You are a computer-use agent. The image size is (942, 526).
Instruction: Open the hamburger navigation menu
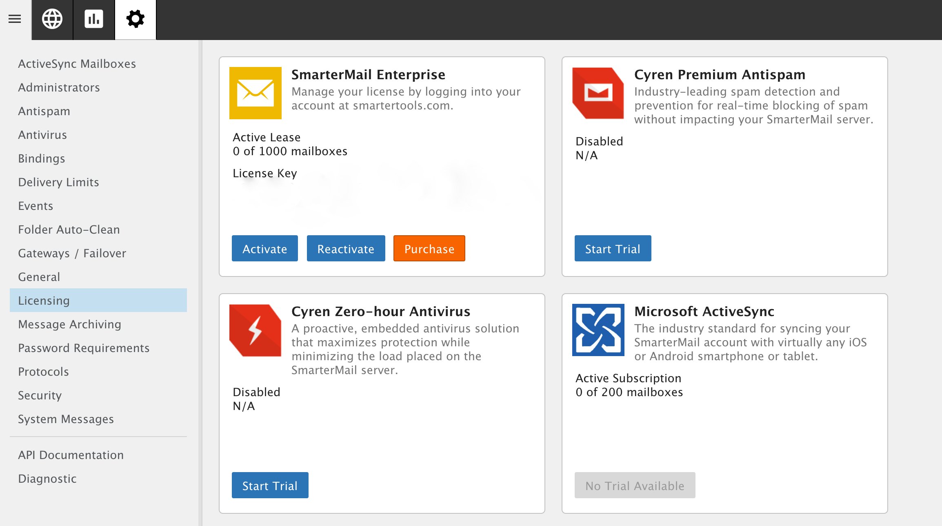click(15, 19)
